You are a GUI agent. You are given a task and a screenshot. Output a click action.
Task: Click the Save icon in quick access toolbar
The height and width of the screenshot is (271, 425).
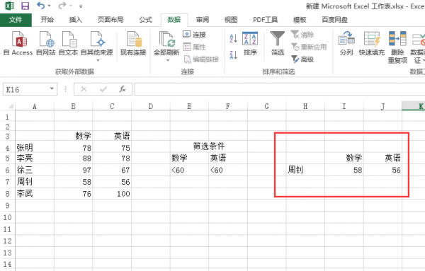25,6
